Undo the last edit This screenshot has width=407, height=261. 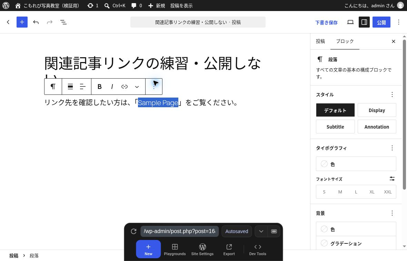(x=36, y=22)
